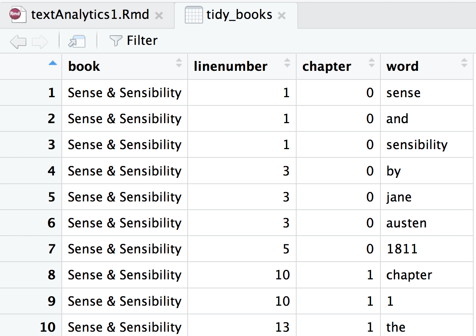Toggle row index sort arrow
The width and height of the screenshot is (476, 336).
(52, 63)
